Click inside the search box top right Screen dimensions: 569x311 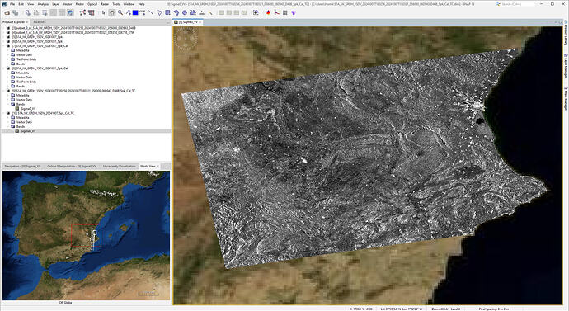(518, 4)
